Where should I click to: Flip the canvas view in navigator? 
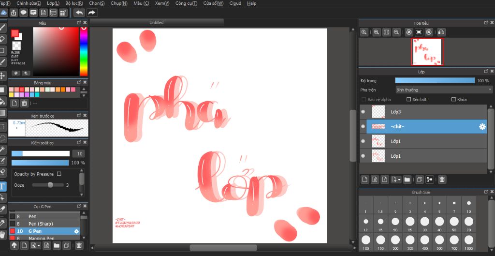441,32
